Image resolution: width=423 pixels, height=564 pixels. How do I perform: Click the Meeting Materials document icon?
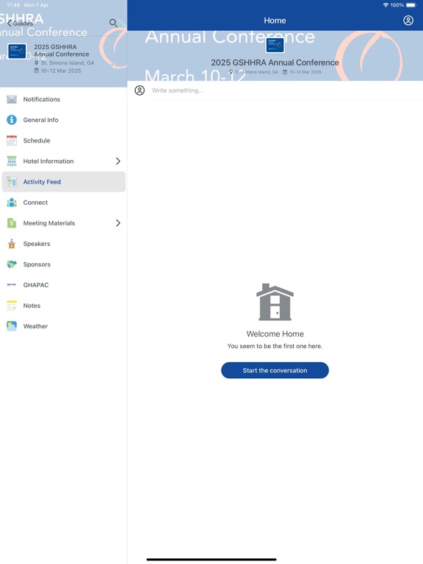pos(12,223)
